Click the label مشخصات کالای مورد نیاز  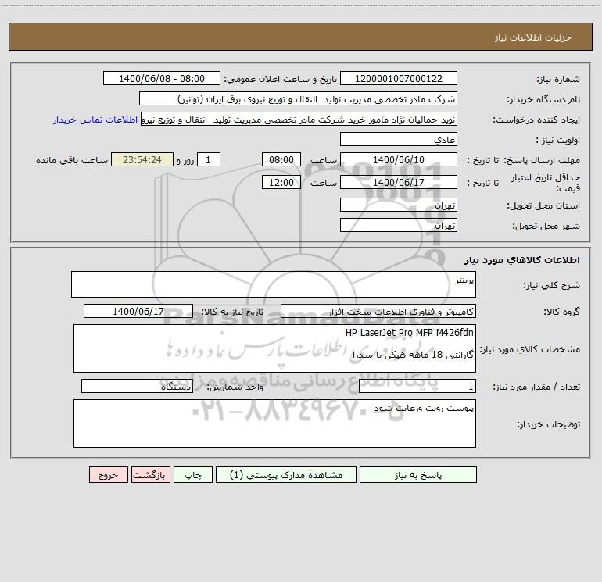click(x=530, y=349)
